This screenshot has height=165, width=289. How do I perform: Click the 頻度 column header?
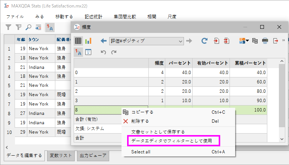(x=157, y=63)
